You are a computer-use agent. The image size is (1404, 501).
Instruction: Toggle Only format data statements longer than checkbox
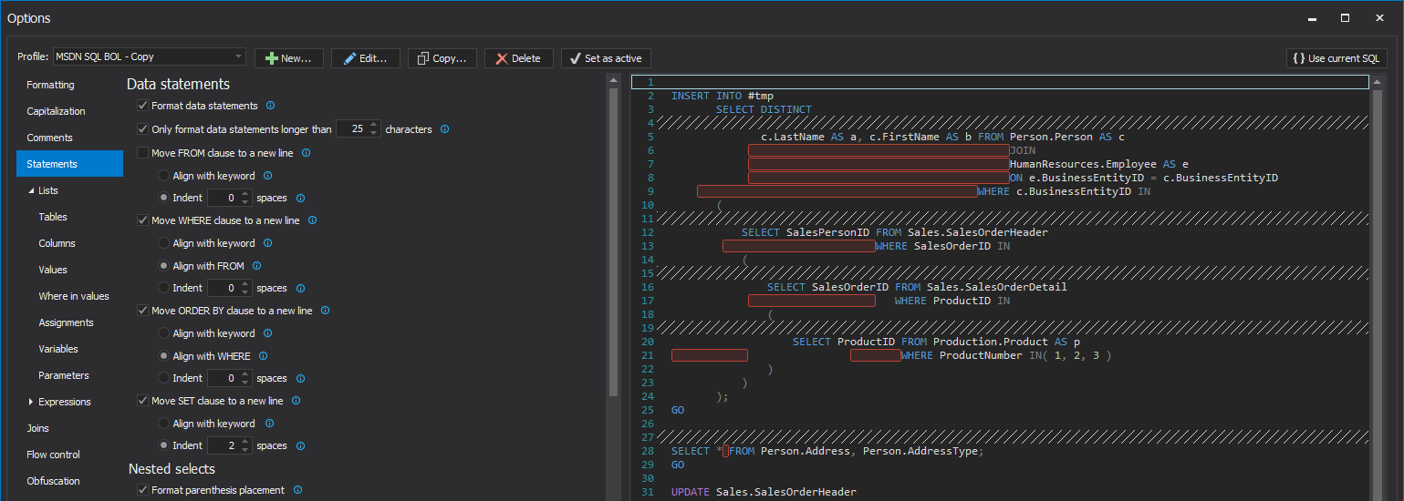point(142,129)
